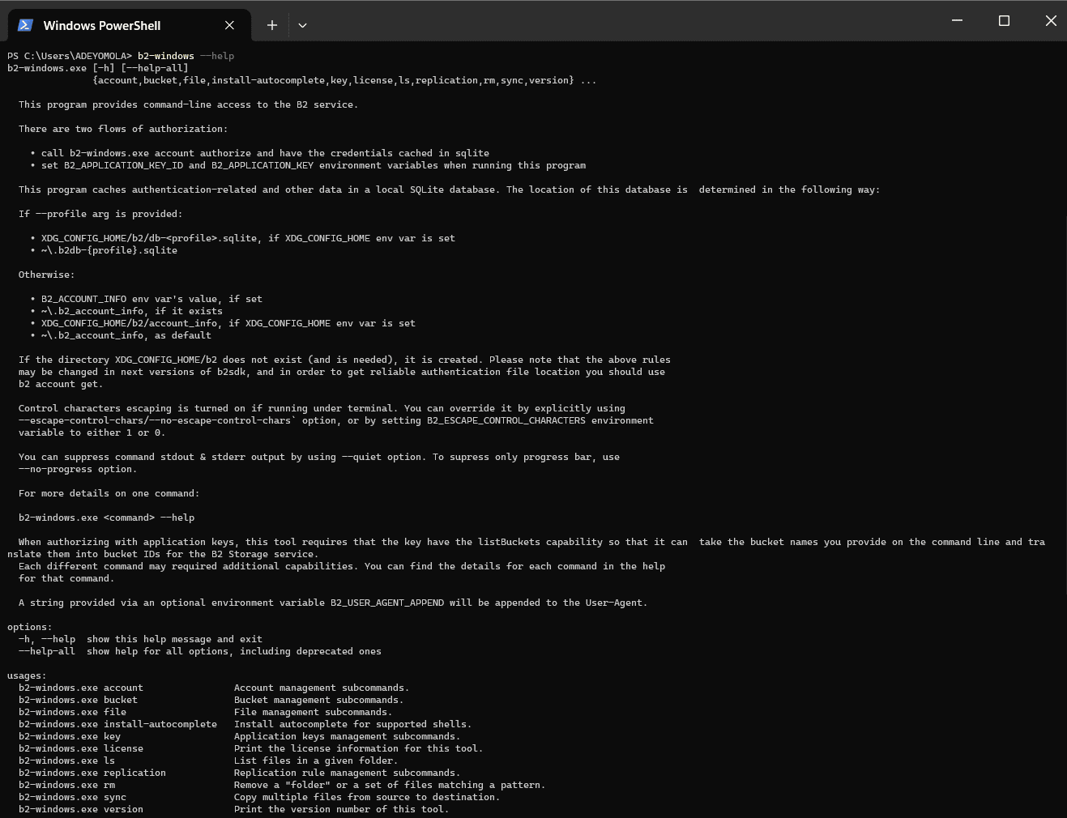Close the Windows PowerShell tab
Screen dimensions: 1067x818
(229, 25)
